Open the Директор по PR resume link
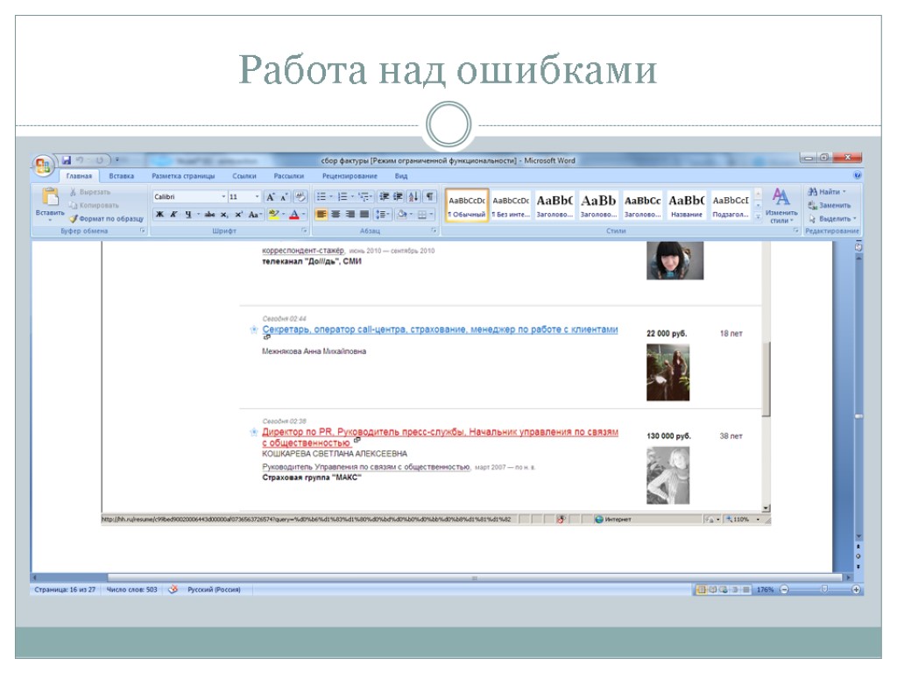This screenshot has height=673, width=897. [440, 437]
